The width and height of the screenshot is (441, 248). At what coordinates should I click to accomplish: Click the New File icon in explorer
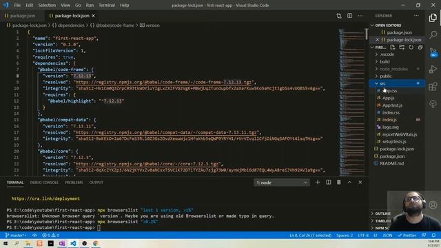[x=392, y=48]
